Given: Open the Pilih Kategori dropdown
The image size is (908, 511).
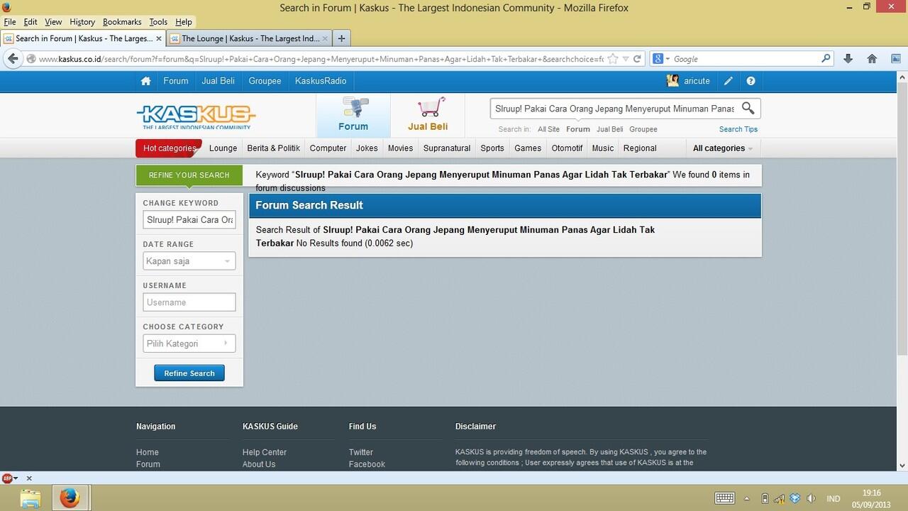Looking at the screenshot, I should pos(189,344).
